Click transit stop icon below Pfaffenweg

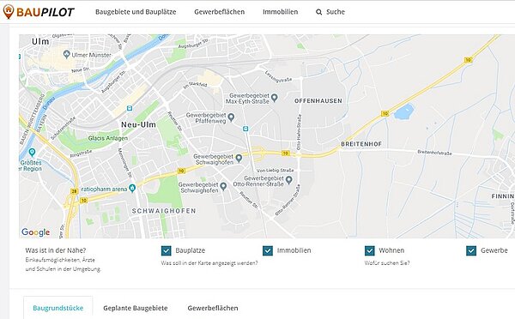click(x=245, y=129)
